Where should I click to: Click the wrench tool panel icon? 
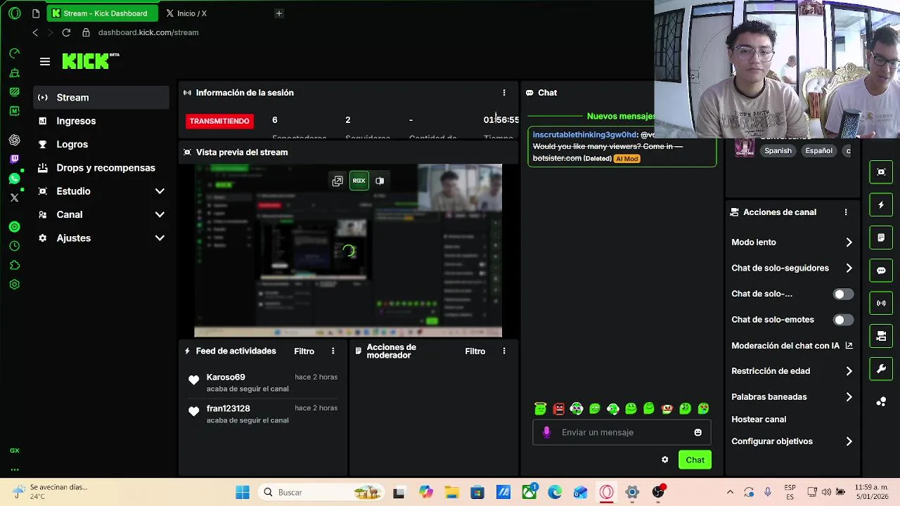coord(881,368)
